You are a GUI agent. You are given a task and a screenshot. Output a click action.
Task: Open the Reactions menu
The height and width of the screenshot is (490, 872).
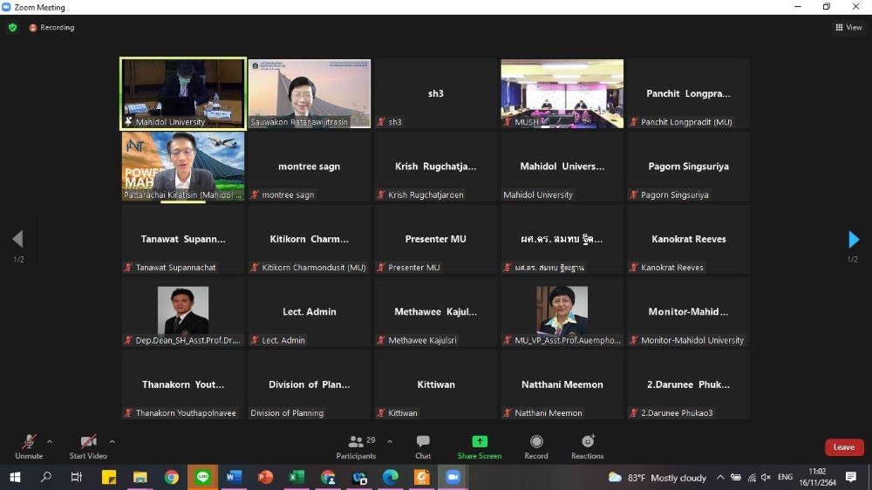587,447
